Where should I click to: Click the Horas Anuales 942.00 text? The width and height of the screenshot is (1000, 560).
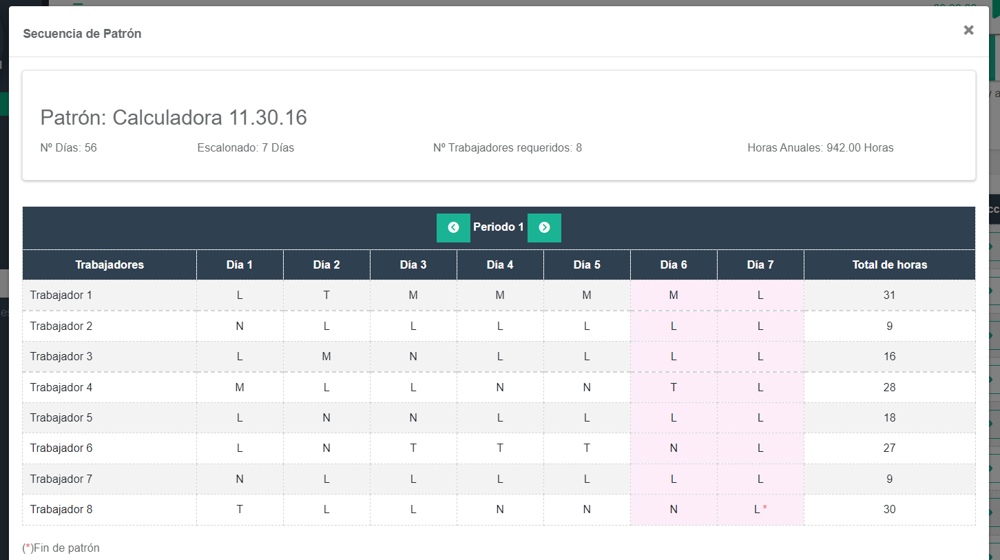820,147
